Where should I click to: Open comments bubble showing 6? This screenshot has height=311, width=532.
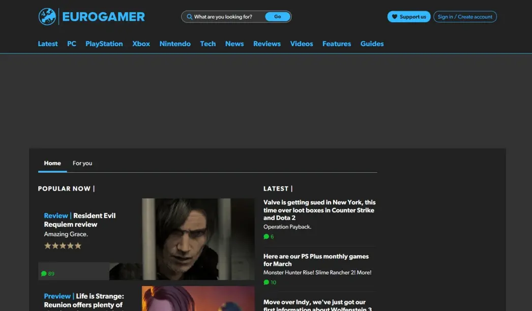269,237
